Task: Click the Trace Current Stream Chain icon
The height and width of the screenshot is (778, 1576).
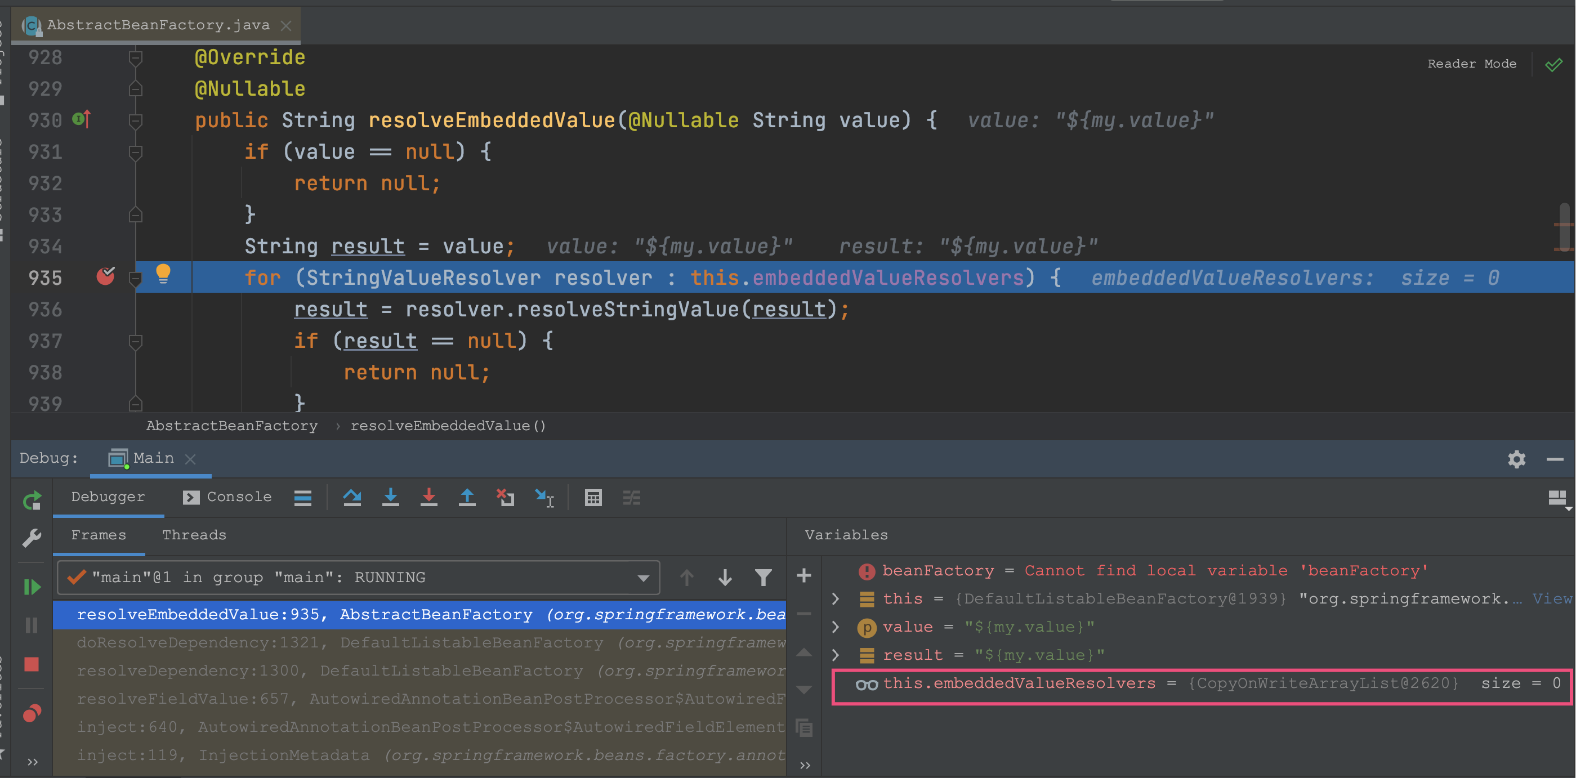Action: click(631, 497)
